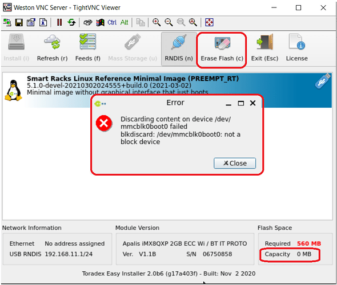Open the License information

click(x=296, y=48)
